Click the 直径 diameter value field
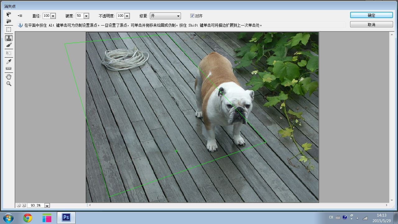Image resolution: width=398 pixels, height=224 pixels. (47, 16)
